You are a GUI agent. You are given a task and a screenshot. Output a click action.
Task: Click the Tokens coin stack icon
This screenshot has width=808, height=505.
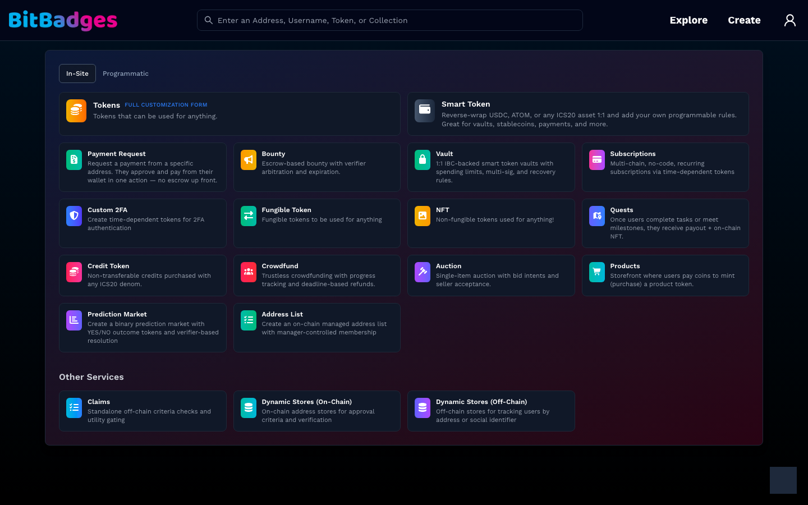click(x=76, y=111)
